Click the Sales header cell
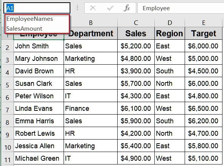Viewport: 224px width, 166px height. pos(136,33)
